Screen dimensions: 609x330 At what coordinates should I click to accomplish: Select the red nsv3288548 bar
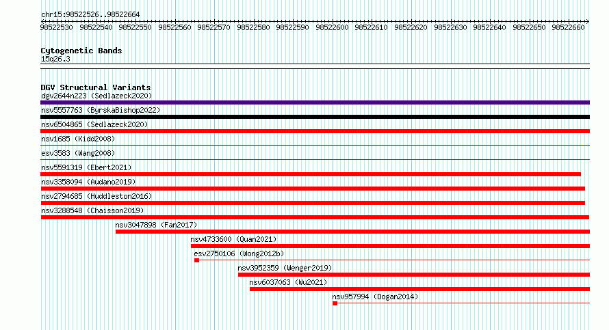click(315, 217)
